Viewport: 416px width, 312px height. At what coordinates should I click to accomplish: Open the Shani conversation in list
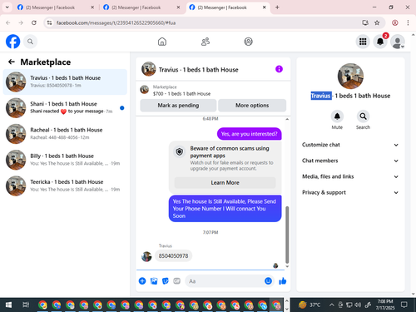pyautogui.click(x=65, y=107)
